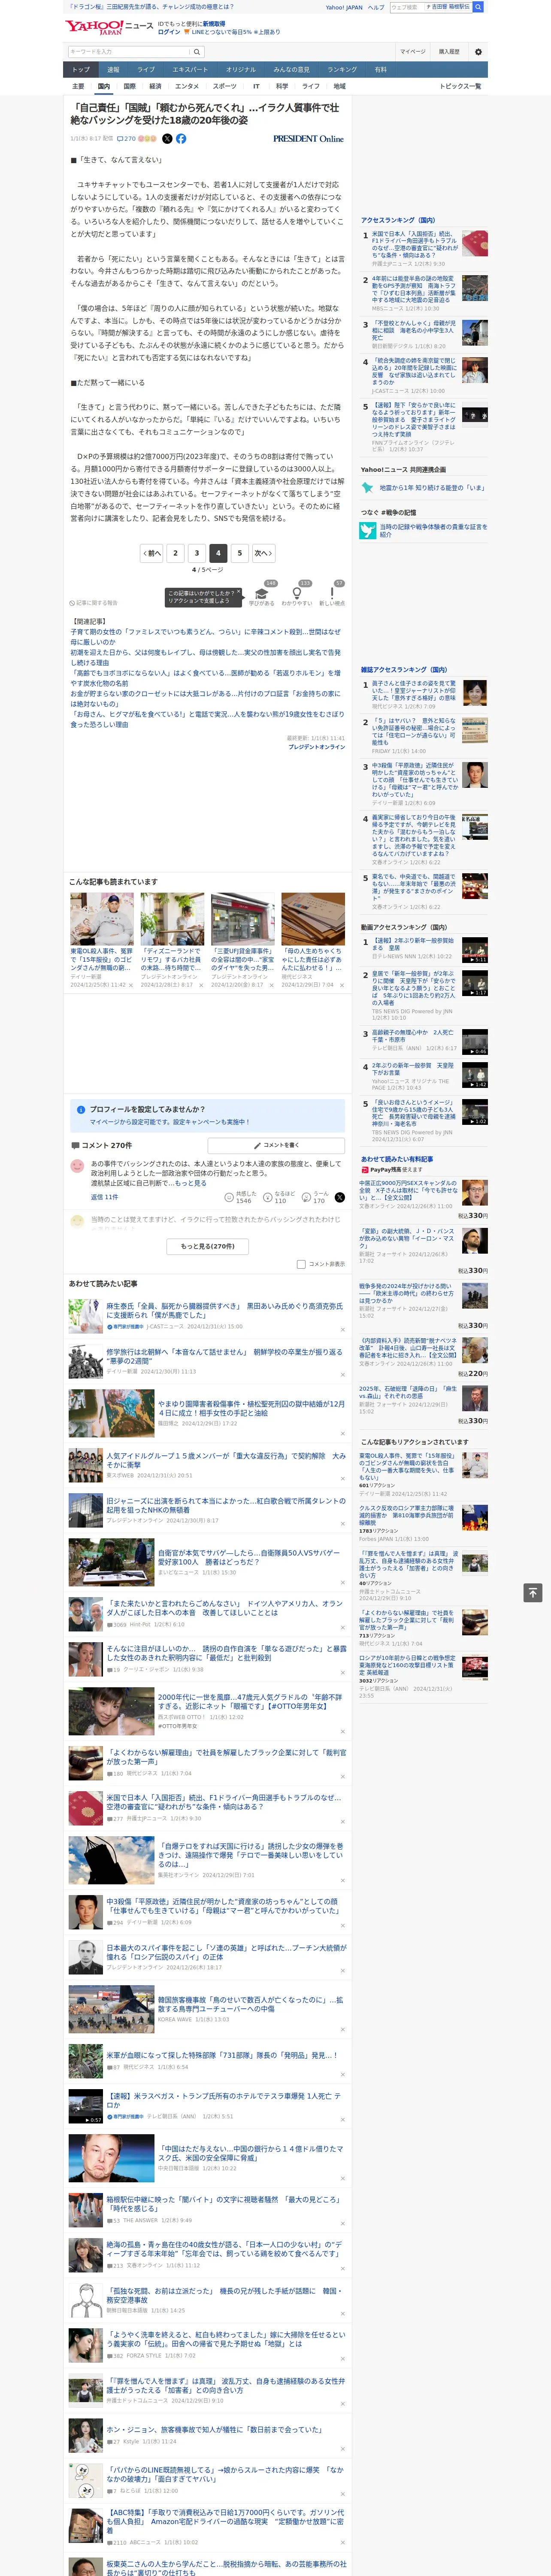Select the 速報 navigation tab
The image size is (551, 2576).
click(113, 70)
